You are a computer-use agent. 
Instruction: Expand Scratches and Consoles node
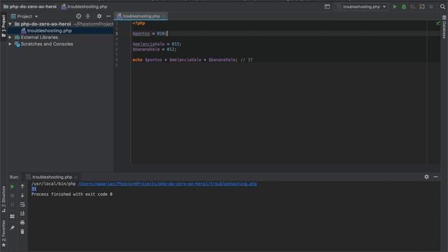click(10, 44)
